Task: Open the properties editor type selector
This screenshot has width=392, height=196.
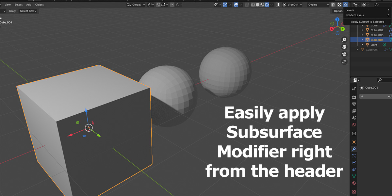Action: click(356, 80)
